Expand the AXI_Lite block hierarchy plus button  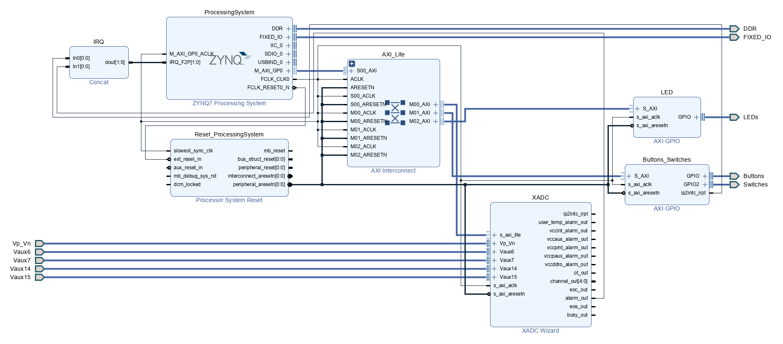(352, 64)
